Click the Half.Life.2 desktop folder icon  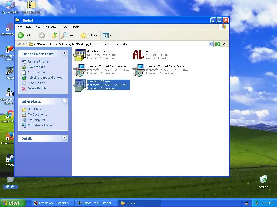(10, 180)
